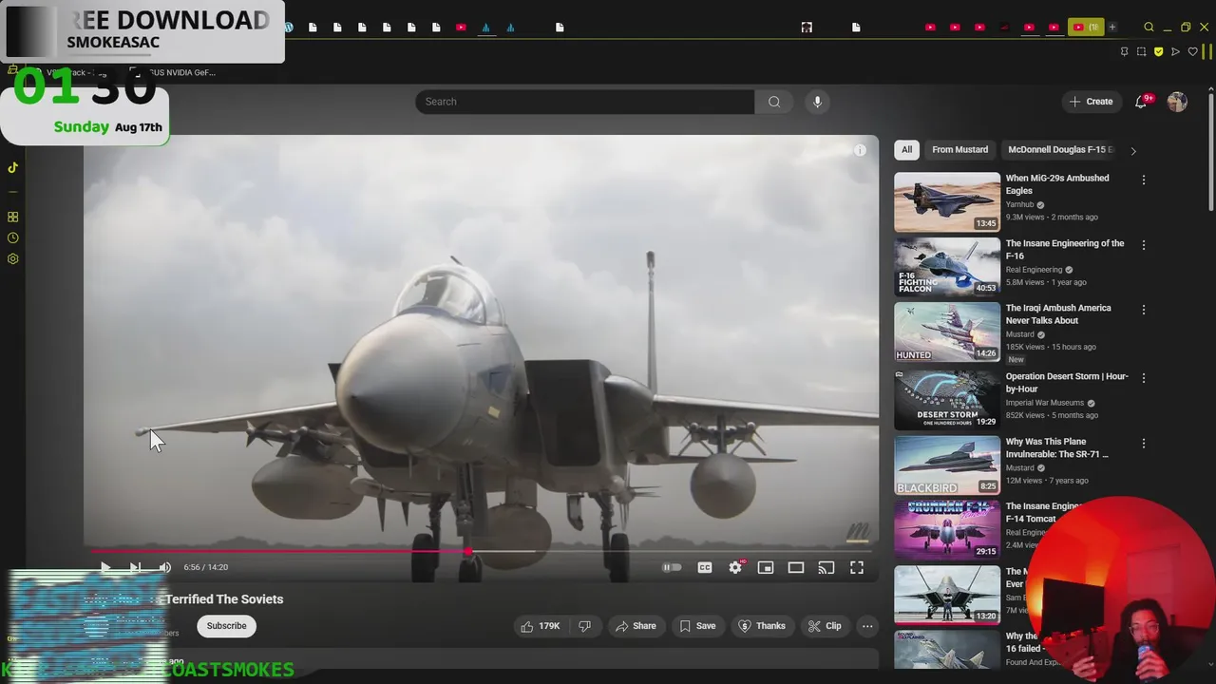Open the TikTok sidebar icon
Viewport: 1216px width, 684px height.
[13, 168]
